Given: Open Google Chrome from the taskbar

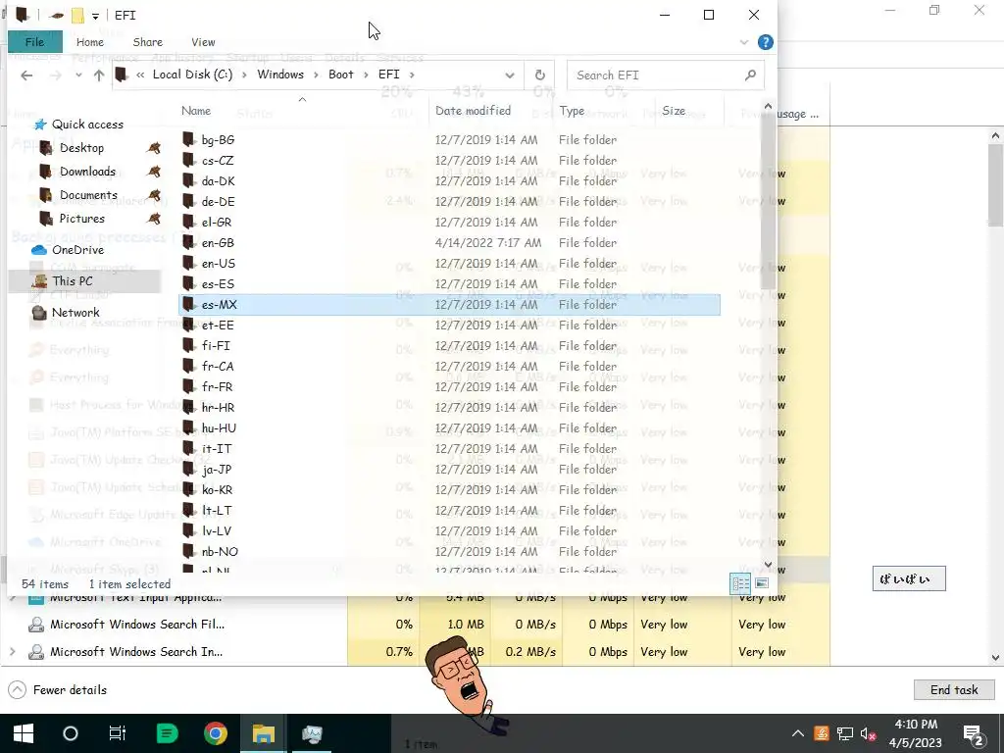Looking at the screenshot, I should [216, 733].
